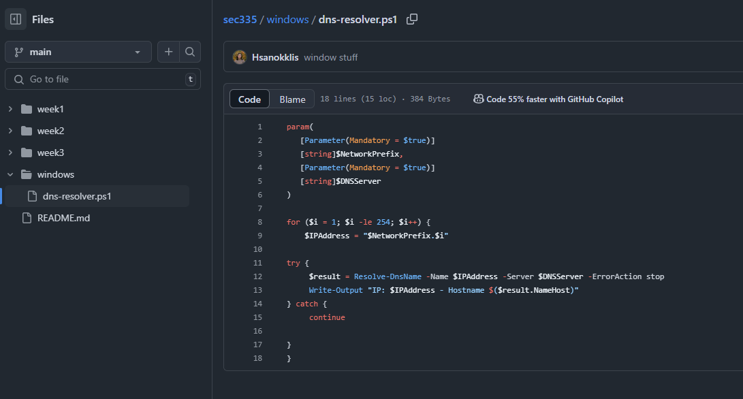Click the windows folder icon
The height and width of the screenshot is (399, 743).
pos(27,174)
